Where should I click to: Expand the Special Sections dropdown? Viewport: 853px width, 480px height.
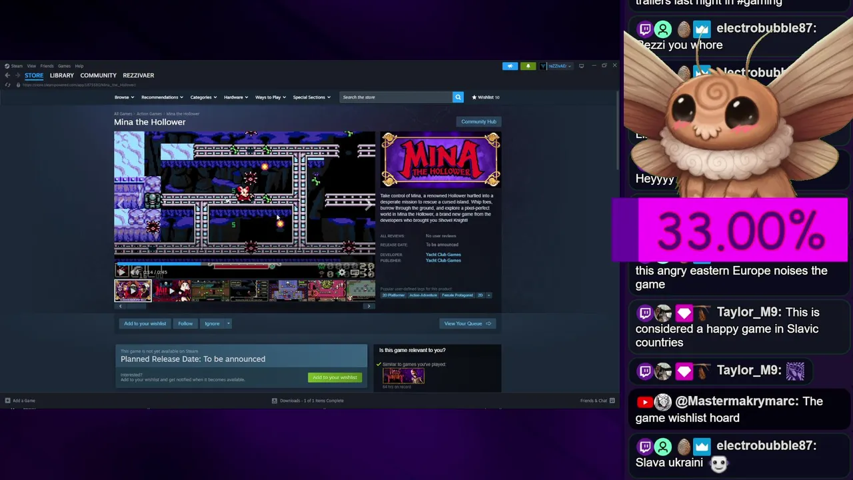(x=311, y=97)
